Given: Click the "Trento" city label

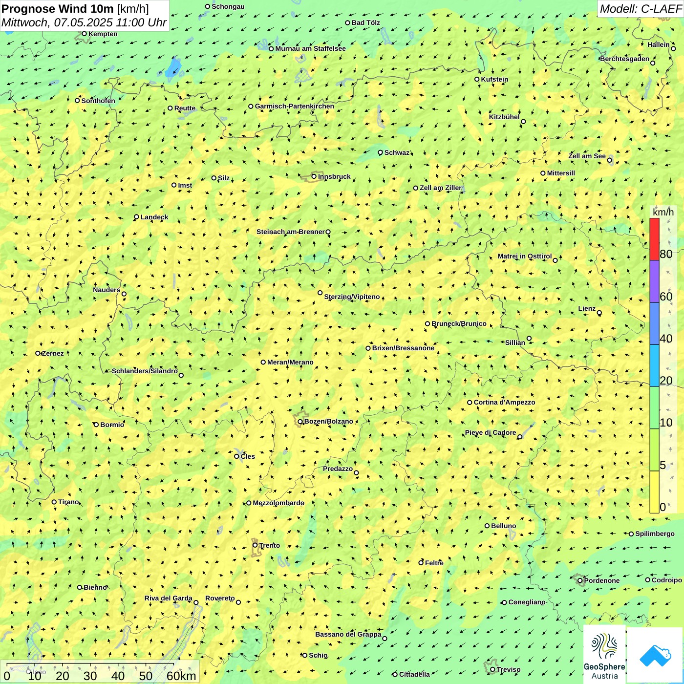Looking at the screenshot, I should pyautogui.click(x=270, y=545).
